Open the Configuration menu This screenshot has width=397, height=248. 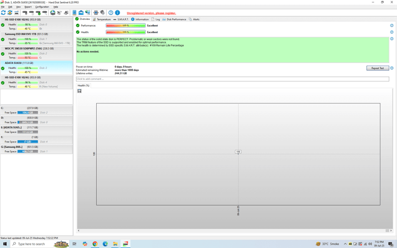point(42,7)
